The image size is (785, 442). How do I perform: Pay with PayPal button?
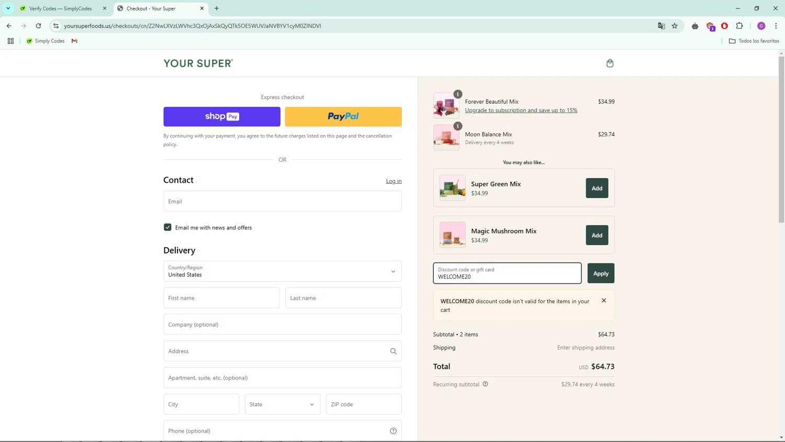(x=343, y=117)
